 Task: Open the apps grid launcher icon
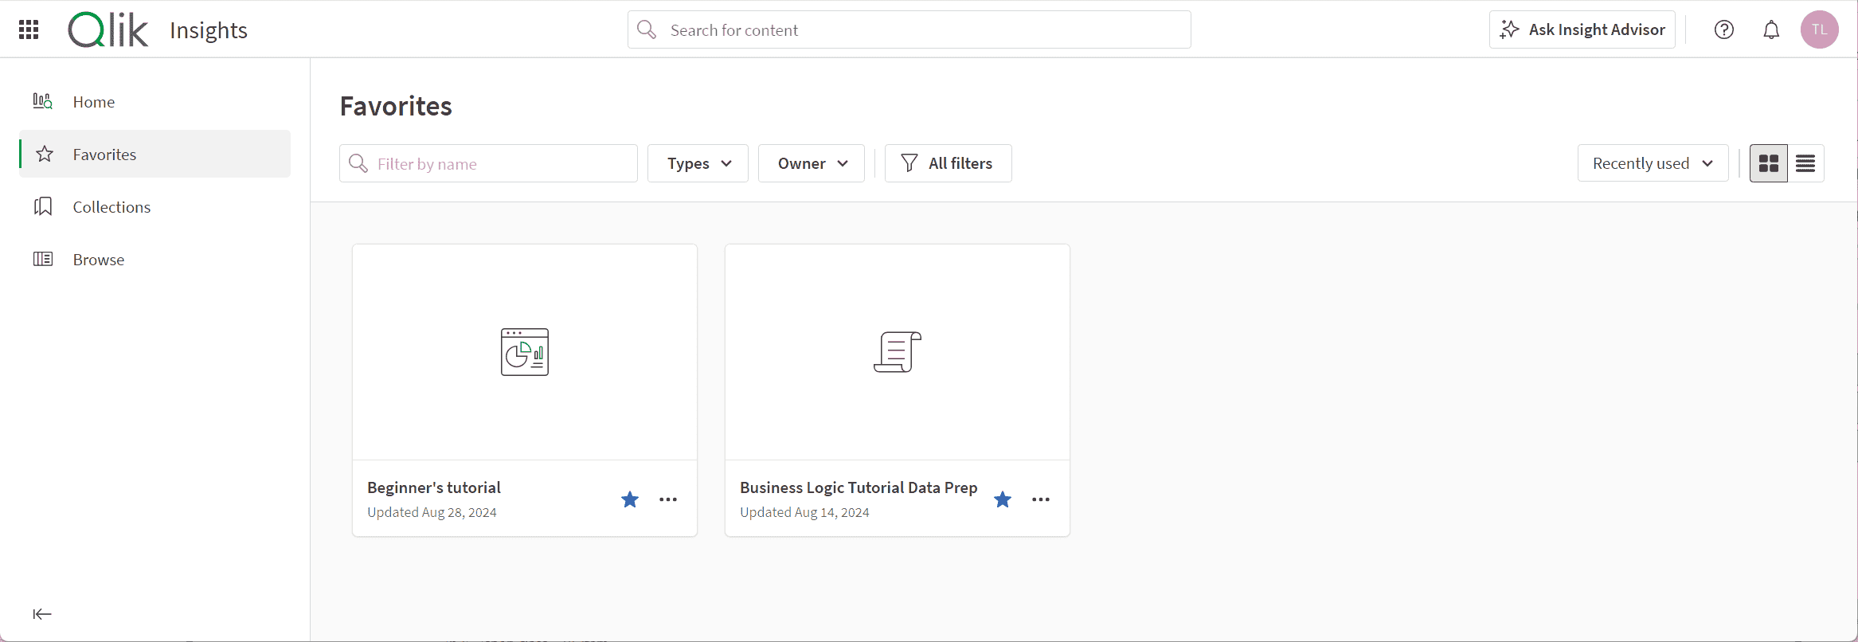(x=29, y=29)
